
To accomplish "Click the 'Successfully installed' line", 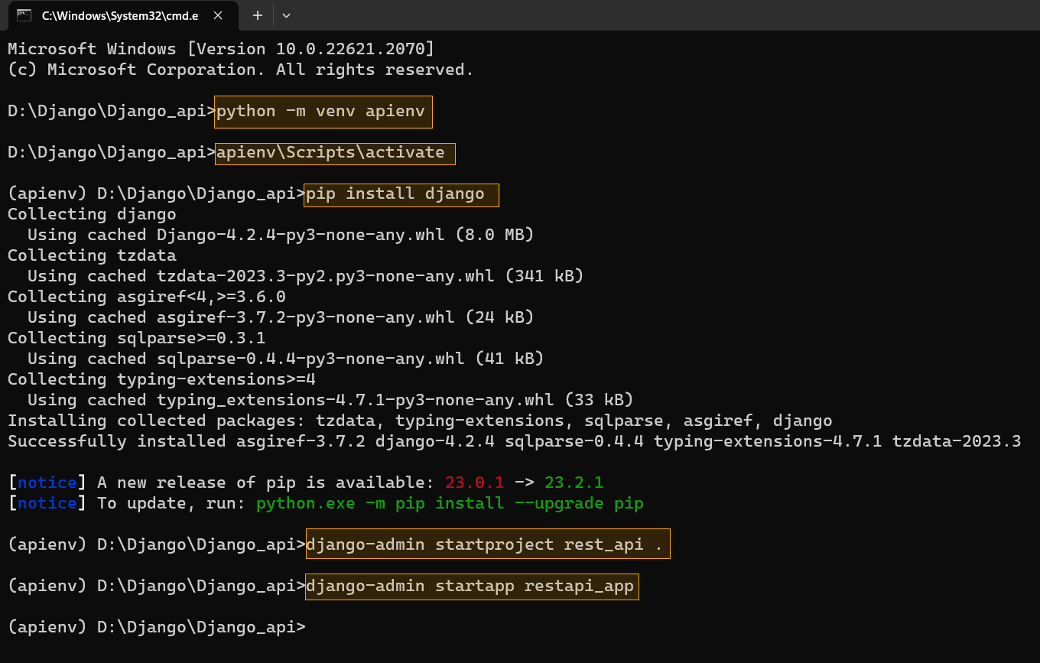I will point(515,441).
